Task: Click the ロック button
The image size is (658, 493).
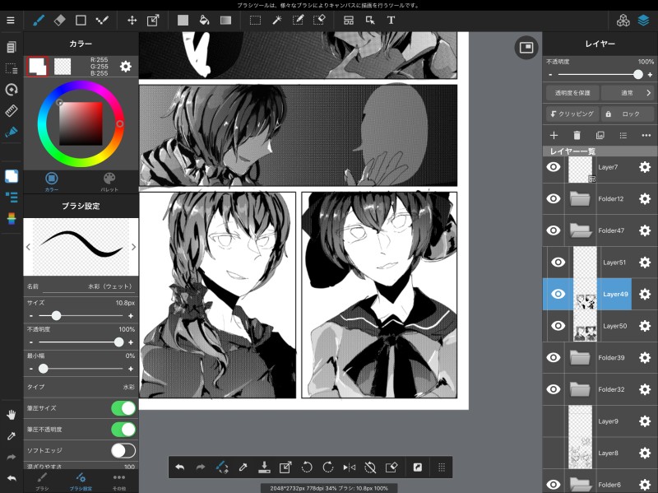Action: point(627,114)
